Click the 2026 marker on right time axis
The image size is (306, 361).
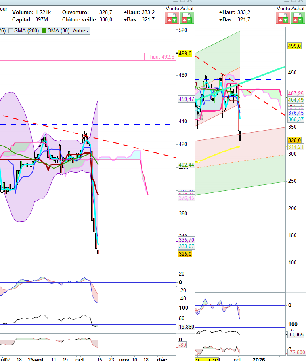[x=258, y=359]
